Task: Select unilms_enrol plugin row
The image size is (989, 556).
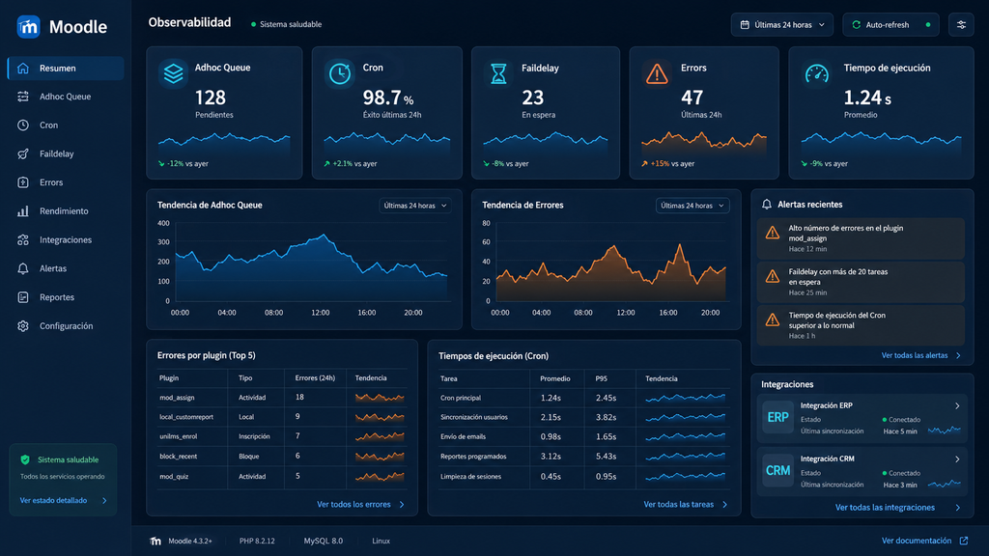Action: (x=282, y=436)
